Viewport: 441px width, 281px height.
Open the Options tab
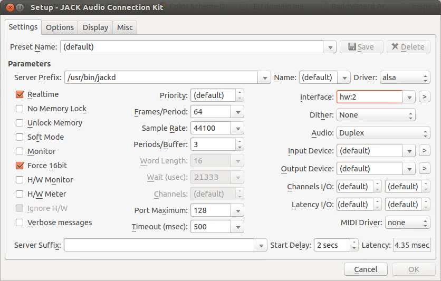[x=60, y=27]
